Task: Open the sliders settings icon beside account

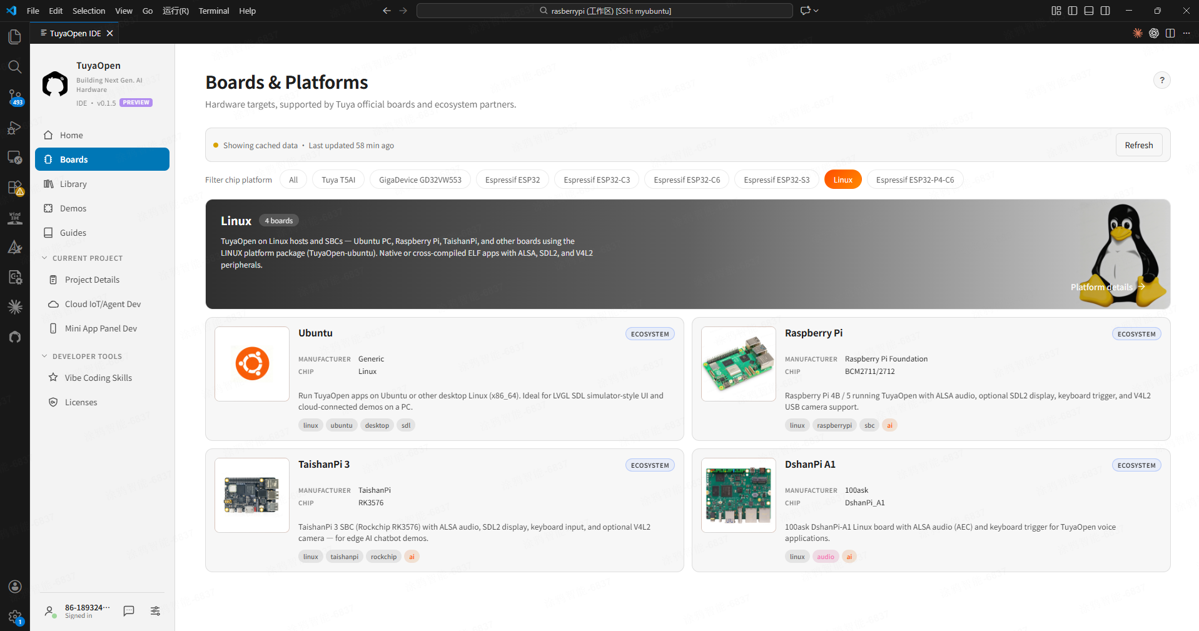Action: (155, 611)
